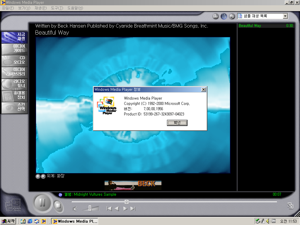
Task: Stop playback
Action: coord(58,206)
